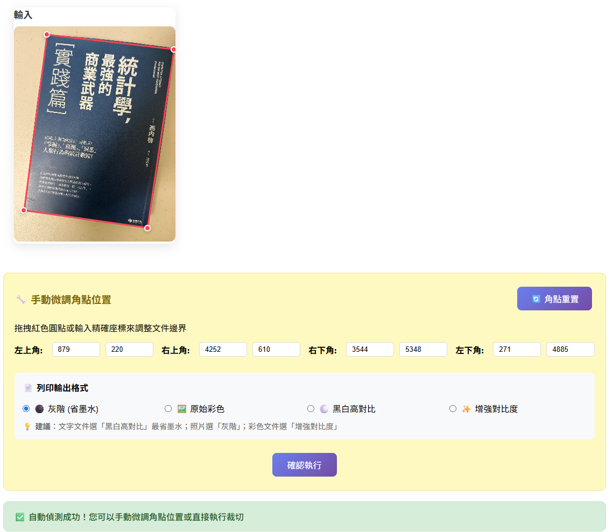Click the input book photo thumbnail
Image resolution: width=613 pixels, height=532 pixels.
(x=95, y=134)
